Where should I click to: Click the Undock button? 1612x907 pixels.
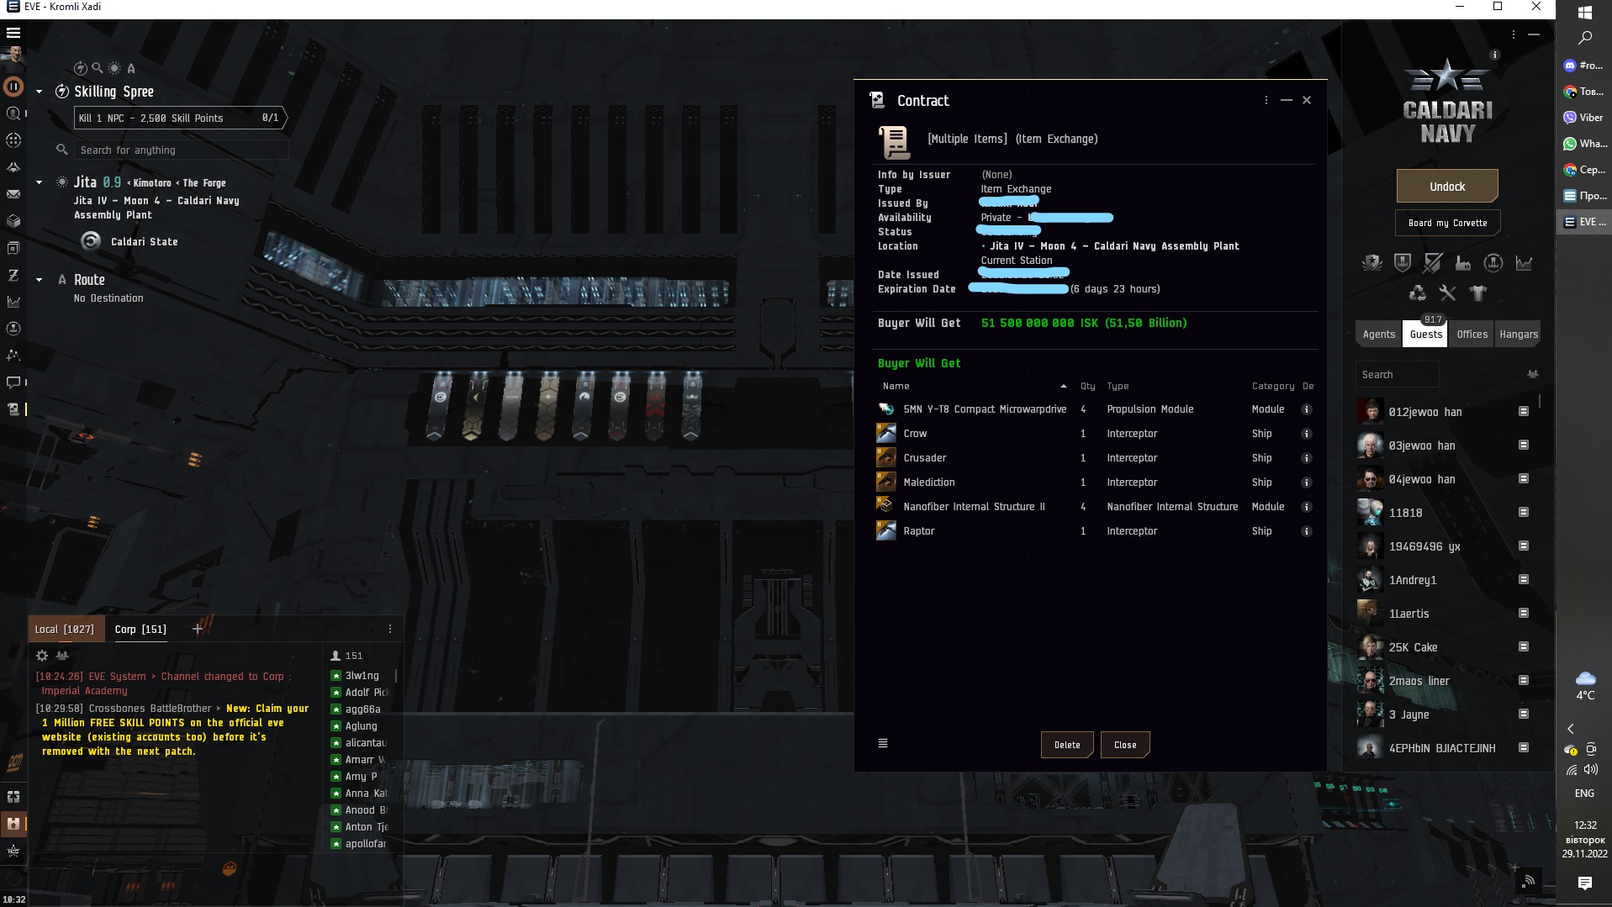[1447, 187]
